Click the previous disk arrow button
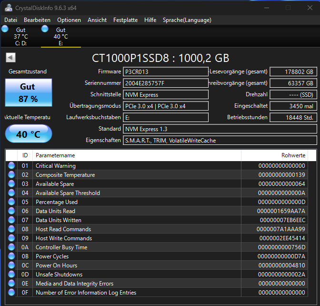Viewport: 320px width, 306px height. coord(10,57)
